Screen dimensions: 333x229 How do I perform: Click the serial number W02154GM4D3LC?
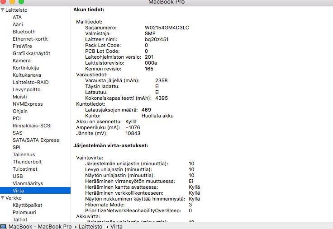click(x=166, y=28)
